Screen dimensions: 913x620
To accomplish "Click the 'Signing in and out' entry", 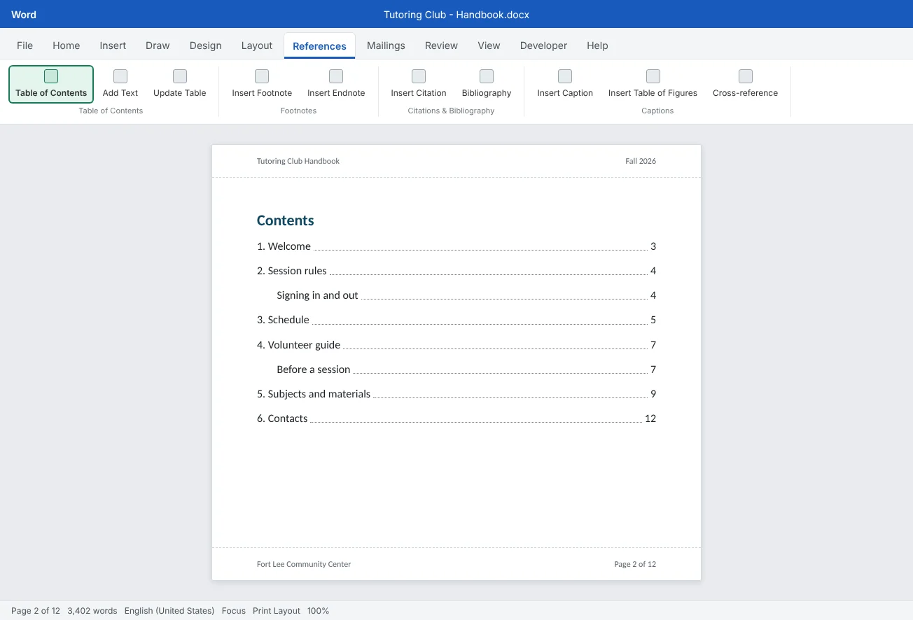I will [x=466, y=295].
